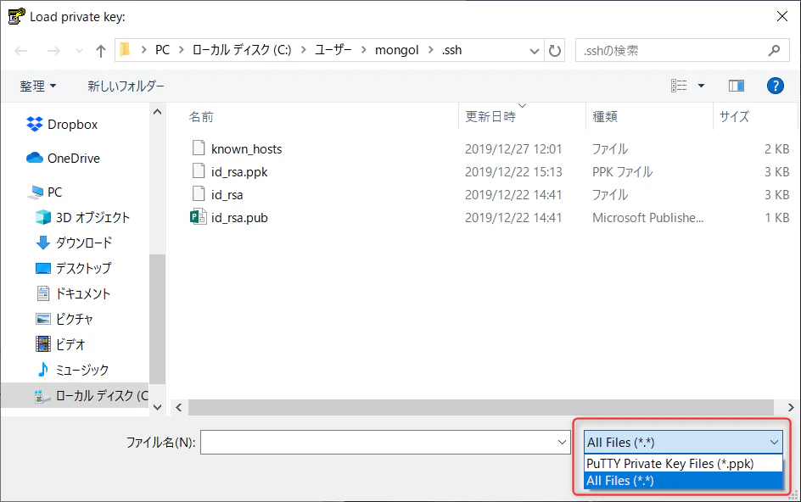Change the view layout icon
The width and height of the screenshot is (801, 502).
[679, 86]
